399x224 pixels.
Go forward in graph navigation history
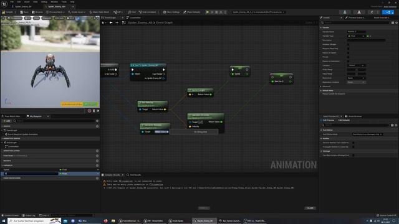(117, 22)
